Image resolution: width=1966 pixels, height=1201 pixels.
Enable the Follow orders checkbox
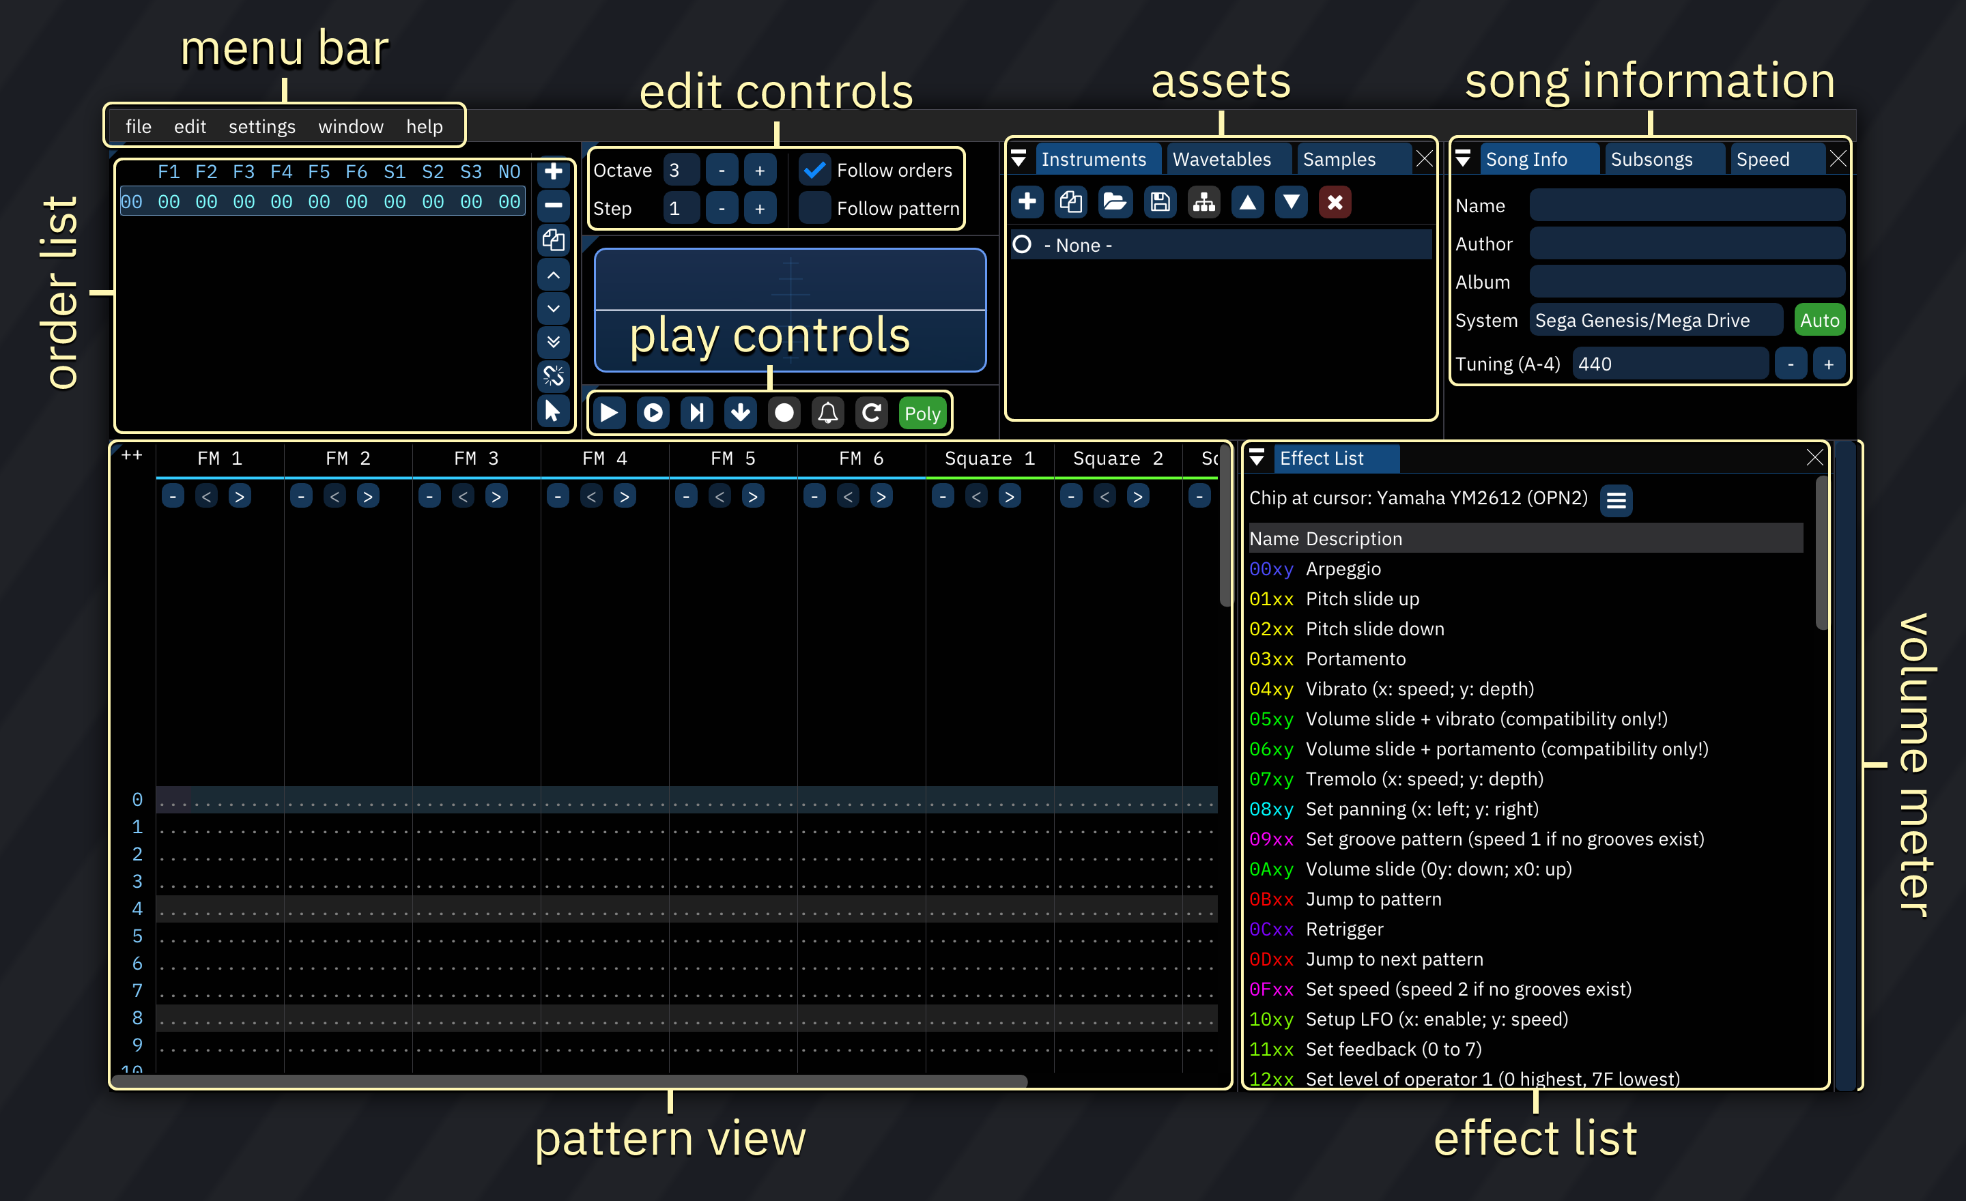[814, 169]
